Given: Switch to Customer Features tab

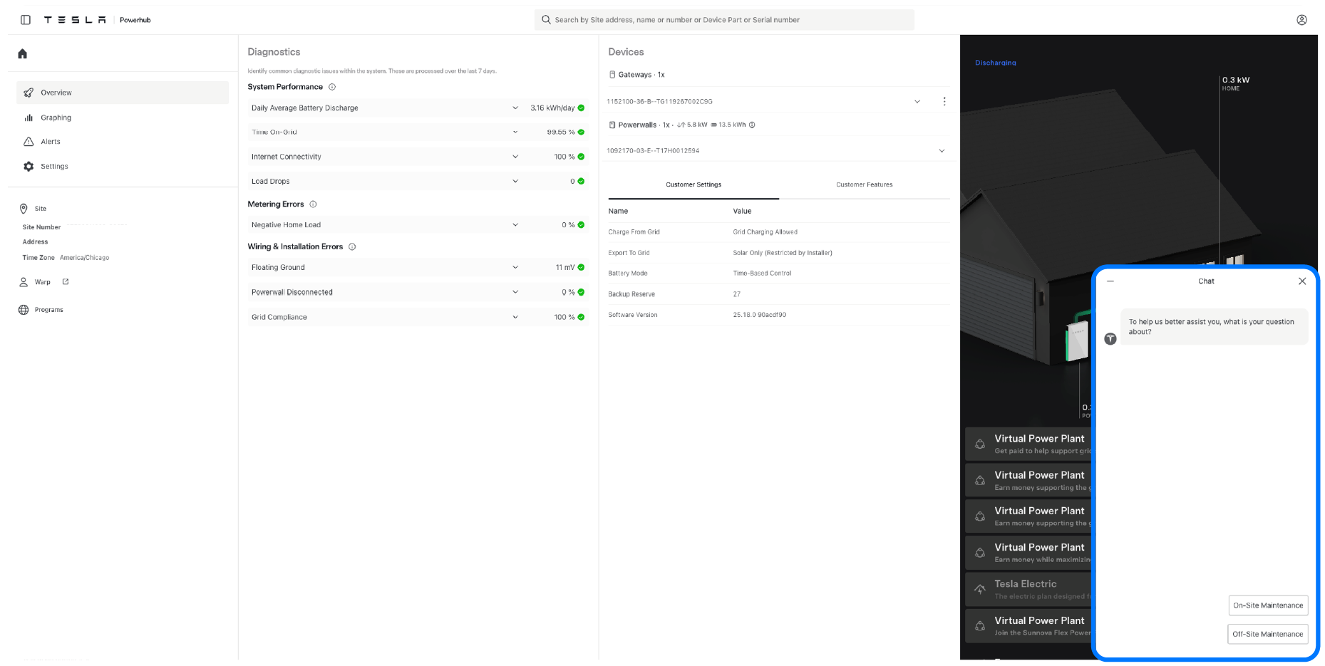Looking at the screenshot, I should 864,184.
